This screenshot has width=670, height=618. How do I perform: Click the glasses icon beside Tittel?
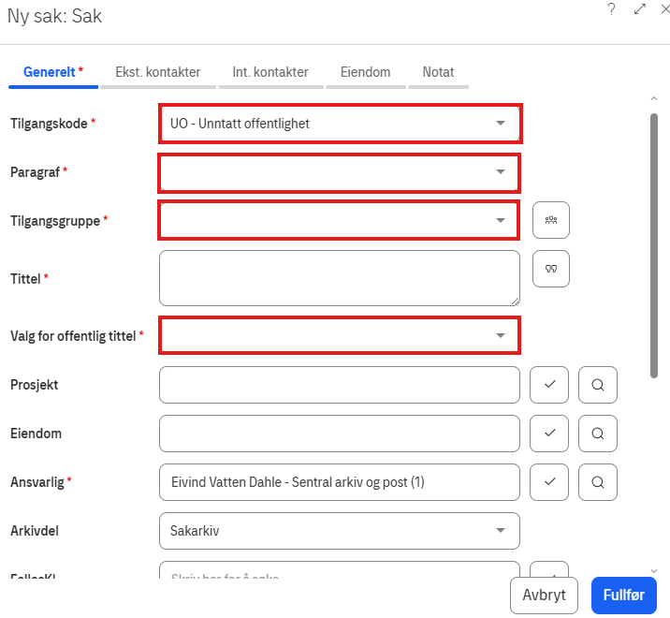(551, 269)
